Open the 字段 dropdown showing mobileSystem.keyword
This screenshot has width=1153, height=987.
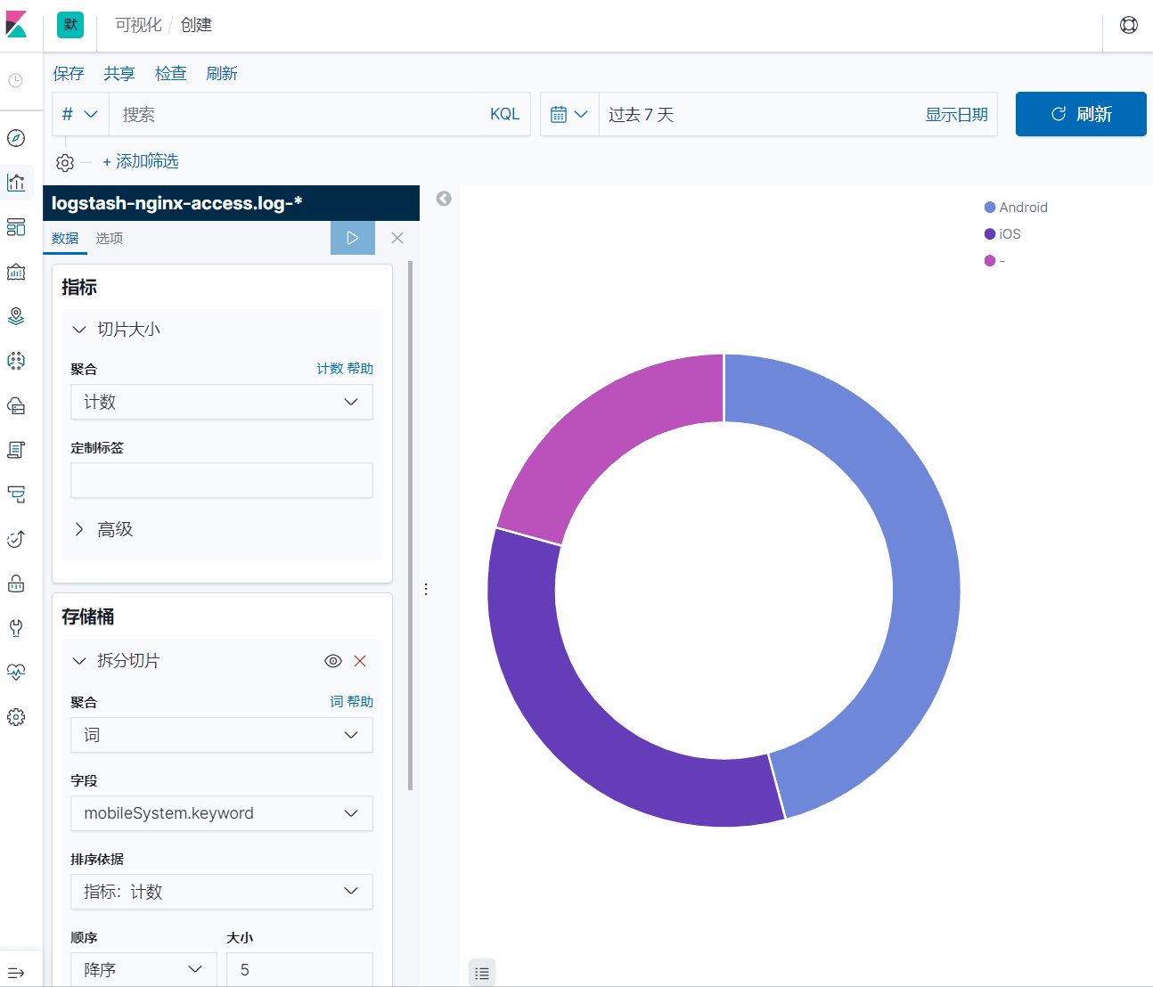point(221,813)
